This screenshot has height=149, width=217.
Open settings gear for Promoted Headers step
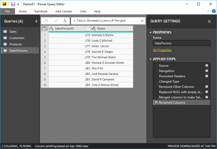207,76
